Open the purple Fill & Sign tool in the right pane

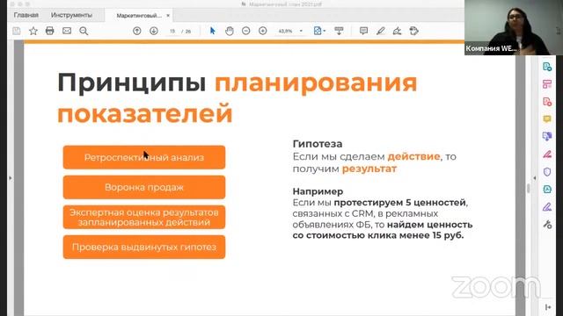pyautogui.click(x=547, y=207)
